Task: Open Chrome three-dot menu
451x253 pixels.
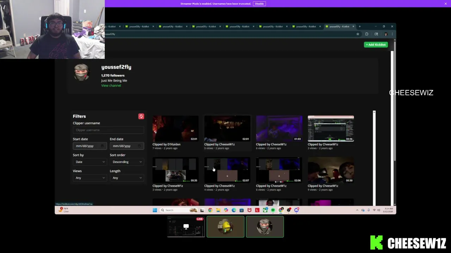Action: point(392,34)
